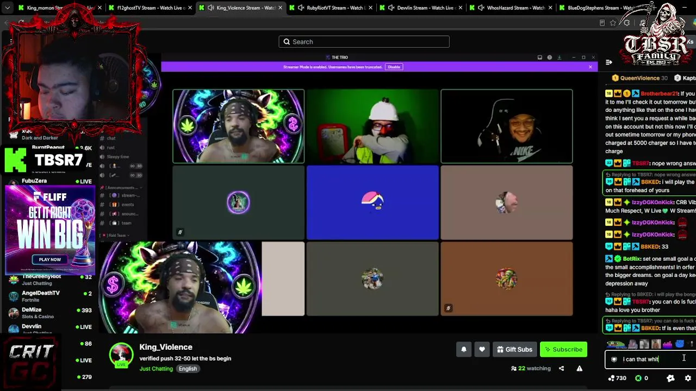Screen dimensions: 696x391
Task: Close the Devvlin Stream browser tab
Action: coord(460,8)
